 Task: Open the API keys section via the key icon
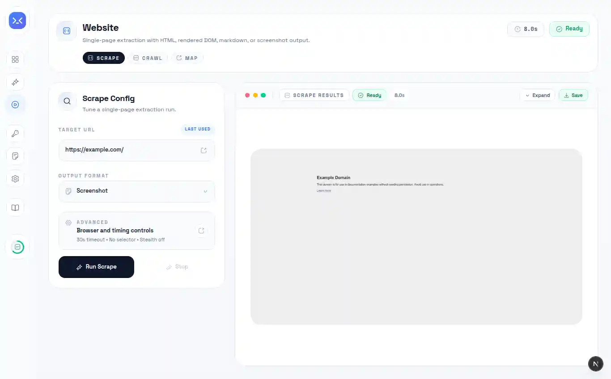tap(15, 133)
